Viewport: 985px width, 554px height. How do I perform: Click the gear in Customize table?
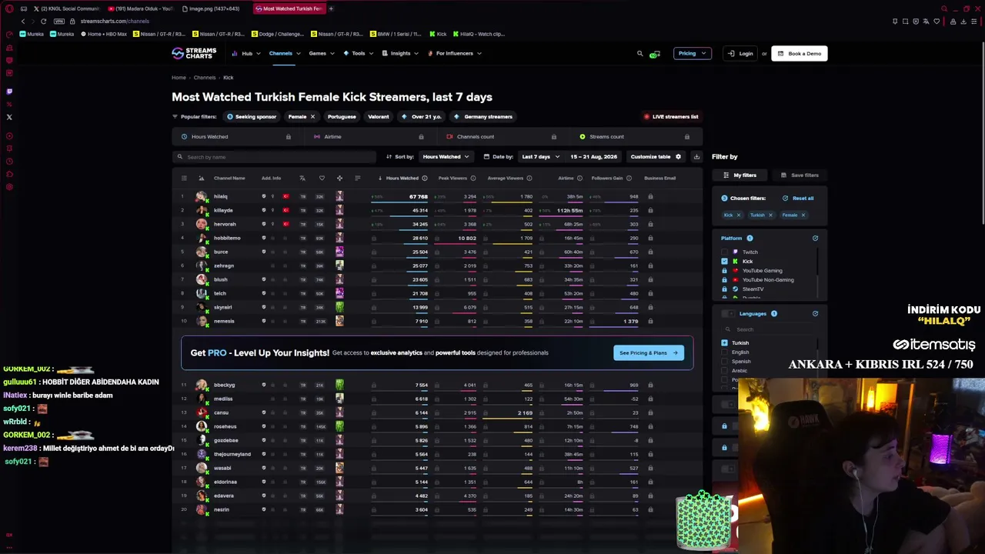(x=678, y=157)
